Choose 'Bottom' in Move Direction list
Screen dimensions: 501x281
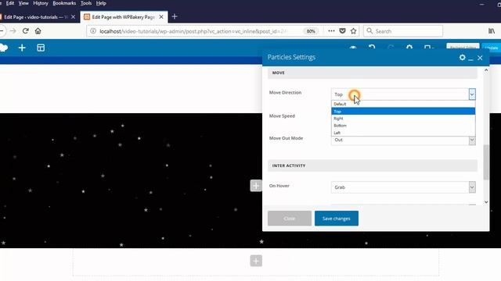(403, 126)
